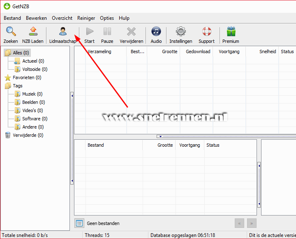Click the Verwijderde trash bin icon
This screenshot has height=239, width=296.
pos(8,135)
